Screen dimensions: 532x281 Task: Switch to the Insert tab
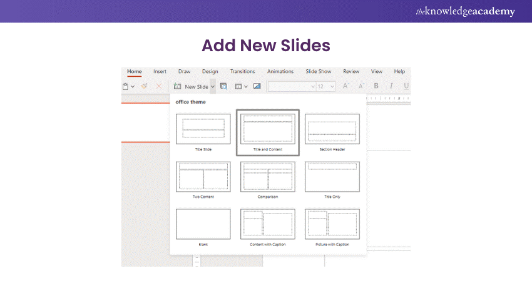pos(160,72)
